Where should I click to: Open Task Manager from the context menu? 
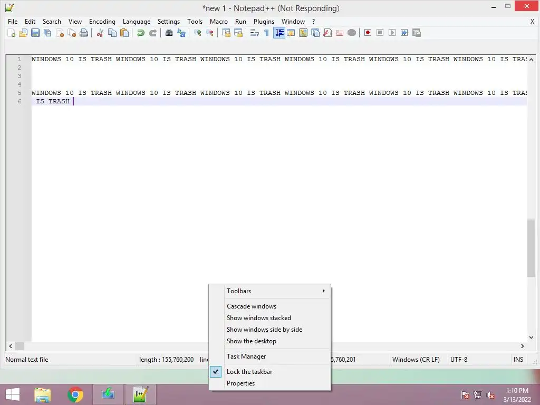click(x=269, y=356)
